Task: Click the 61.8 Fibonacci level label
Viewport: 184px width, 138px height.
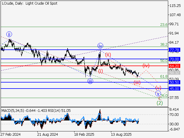Action: [164, 76]
